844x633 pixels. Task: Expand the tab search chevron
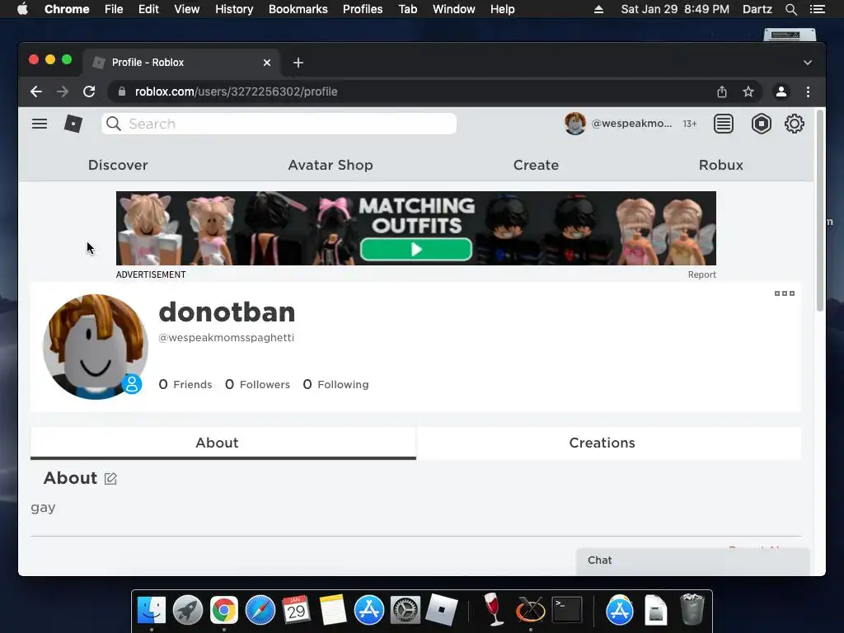click(808, 63)
